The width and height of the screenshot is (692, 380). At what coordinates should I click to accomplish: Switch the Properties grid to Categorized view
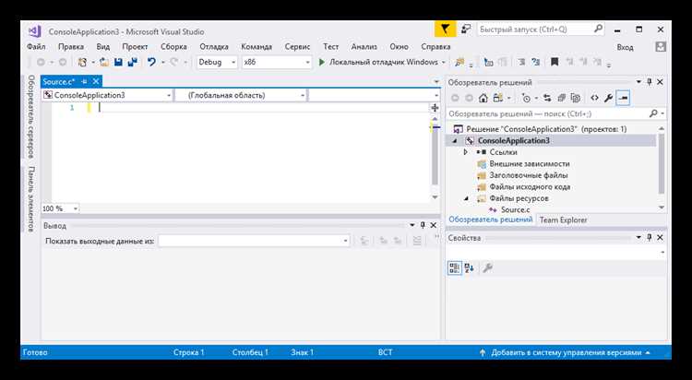[455, 267]
